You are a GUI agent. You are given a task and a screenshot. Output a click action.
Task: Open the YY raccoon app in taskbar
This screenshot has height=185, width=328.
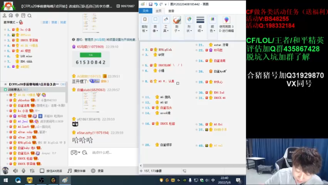coord(30,180)
